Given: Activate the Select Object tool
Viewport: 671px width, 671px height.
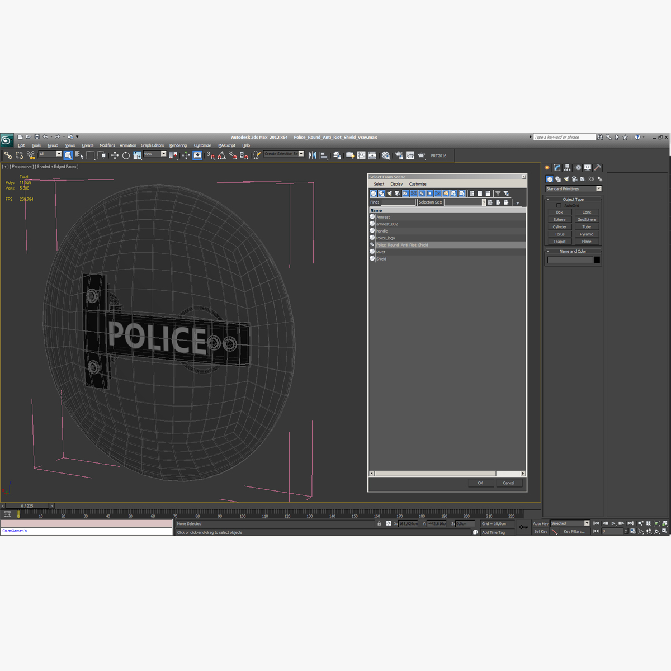Looking at the screenshot, I should pos(68,155).
